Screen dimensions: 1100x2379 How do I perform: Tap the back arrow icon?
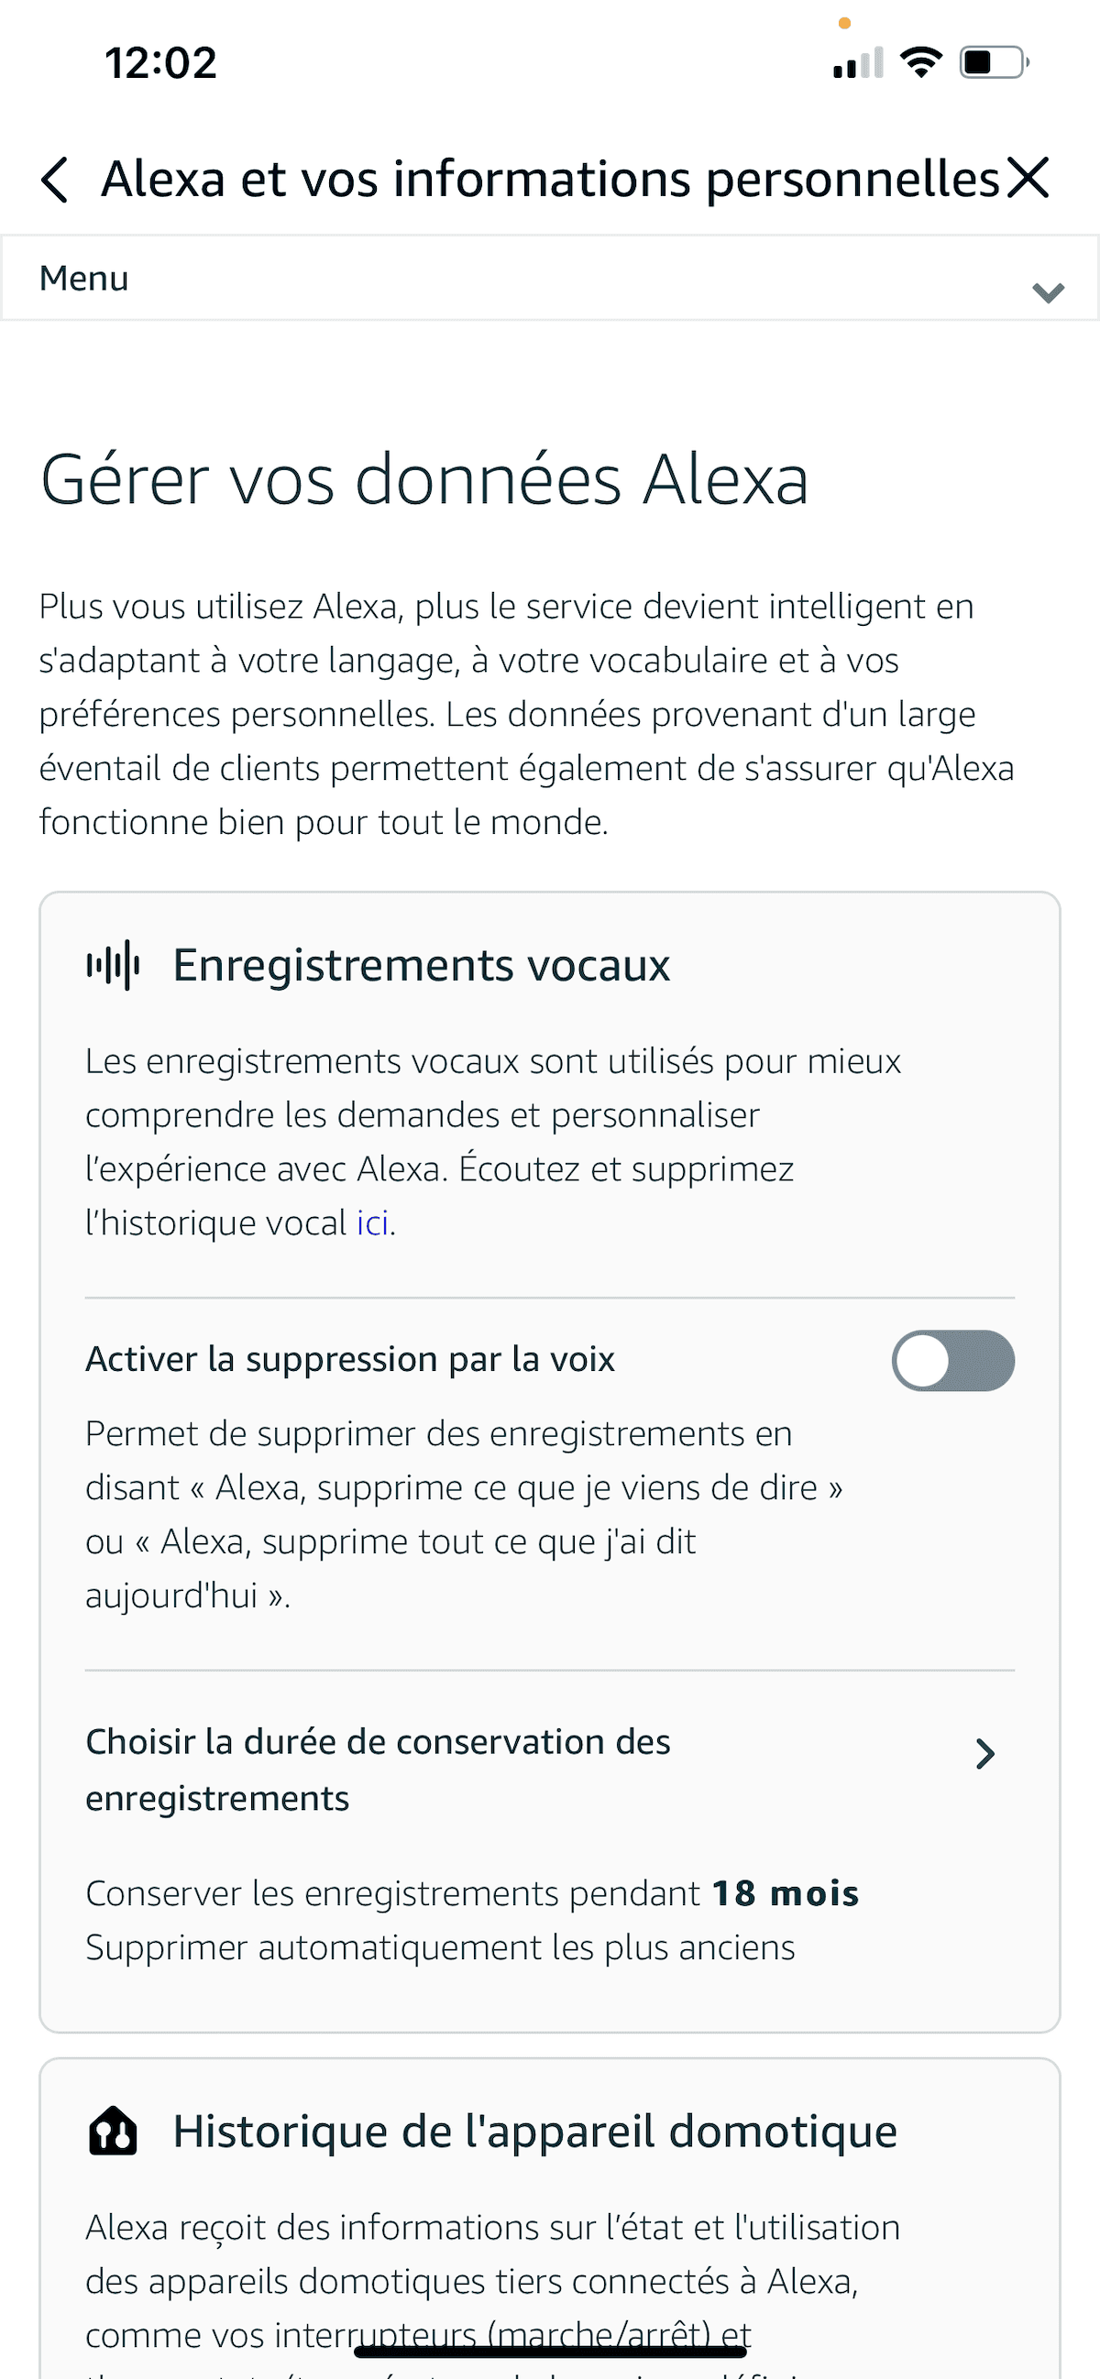[55, 180]
